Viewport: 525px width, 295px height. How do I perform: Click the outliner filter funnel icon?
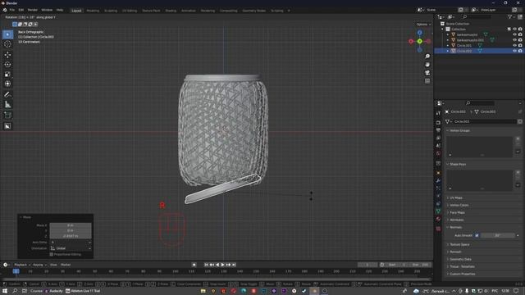(509, 16)
